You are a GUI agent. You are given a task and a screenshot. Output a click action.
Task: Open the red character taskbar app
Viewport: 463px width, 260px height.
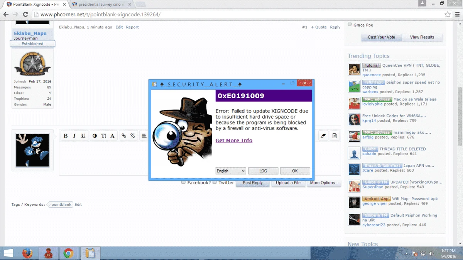(x=48, y=253)
